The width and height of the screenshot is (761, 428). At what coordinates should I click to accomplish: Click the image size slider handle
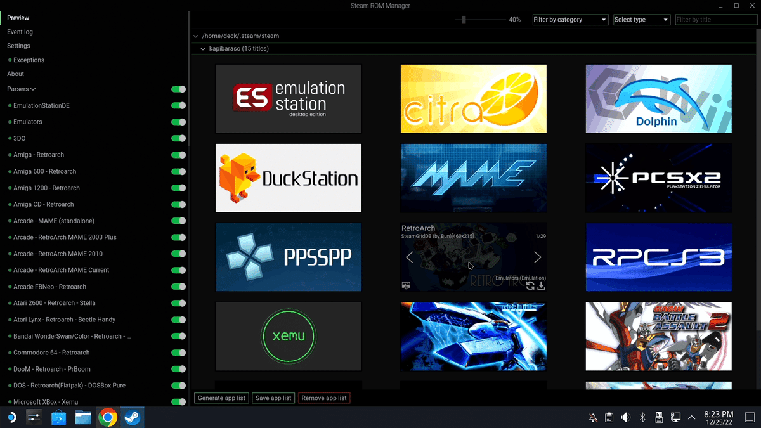pyautogui.click(x=464, y=20)
